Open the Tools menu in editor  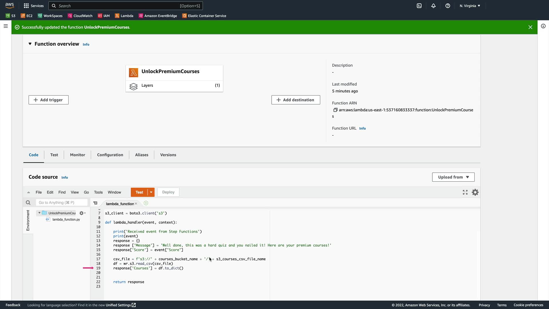point(98,192)
